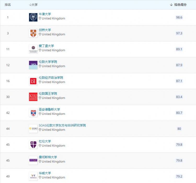The image size is (196, 183).
Task: Open the 伦敦经济政治学院 link
Action: click(x=51, y=78)
